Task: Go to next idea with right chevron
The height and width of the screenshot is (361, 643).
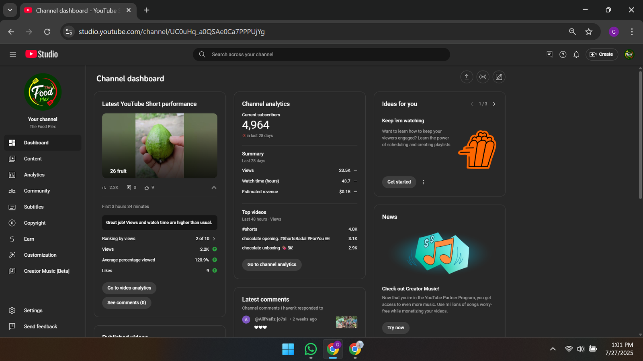Action: [x=494, y=104]
